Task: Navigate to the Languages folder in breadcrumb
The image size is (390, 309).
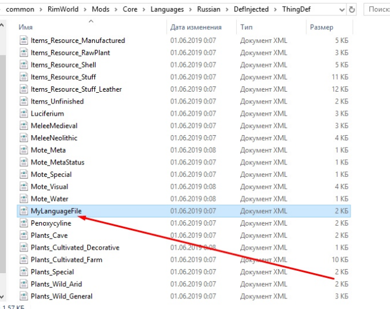Action: [x=167, y=9]
